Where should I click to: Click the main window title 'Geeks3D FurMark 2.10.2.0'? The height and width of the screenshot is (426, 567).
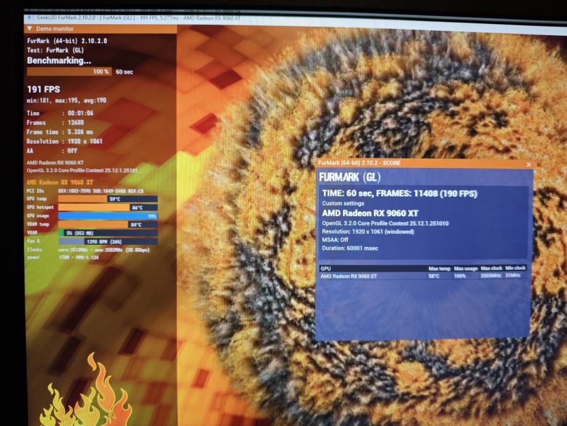tap(66, 17)
